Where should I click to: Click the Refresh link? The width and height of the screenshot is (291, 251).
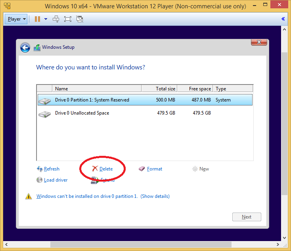pos(52,169)
